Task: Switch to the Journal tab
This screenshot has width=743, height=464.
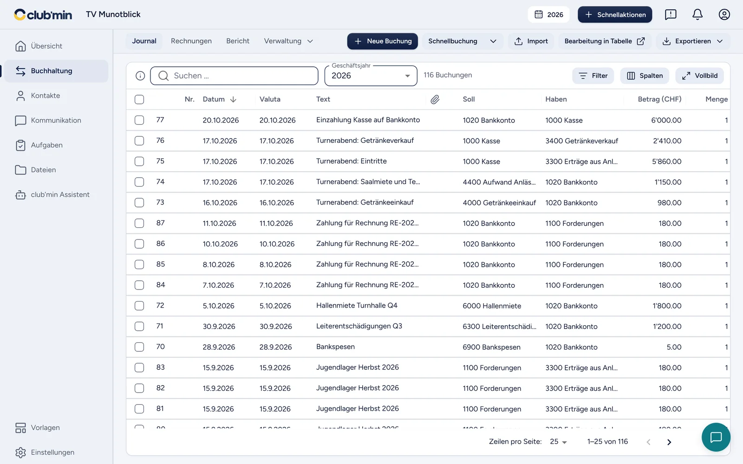Action: click(x=144, y=41)
